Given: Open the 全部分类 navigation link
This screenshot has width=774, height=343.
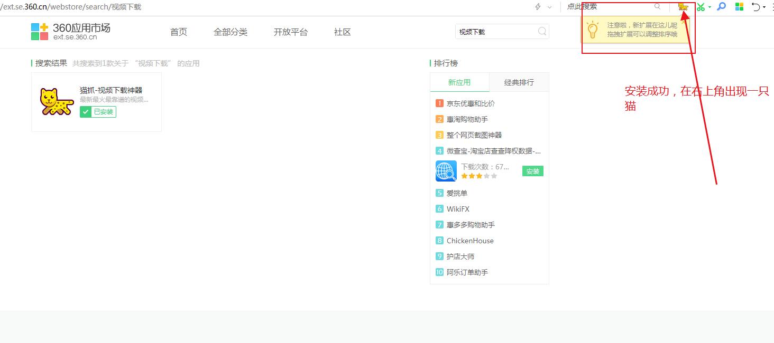Looking at the screenshot, I should click(230, 32).
